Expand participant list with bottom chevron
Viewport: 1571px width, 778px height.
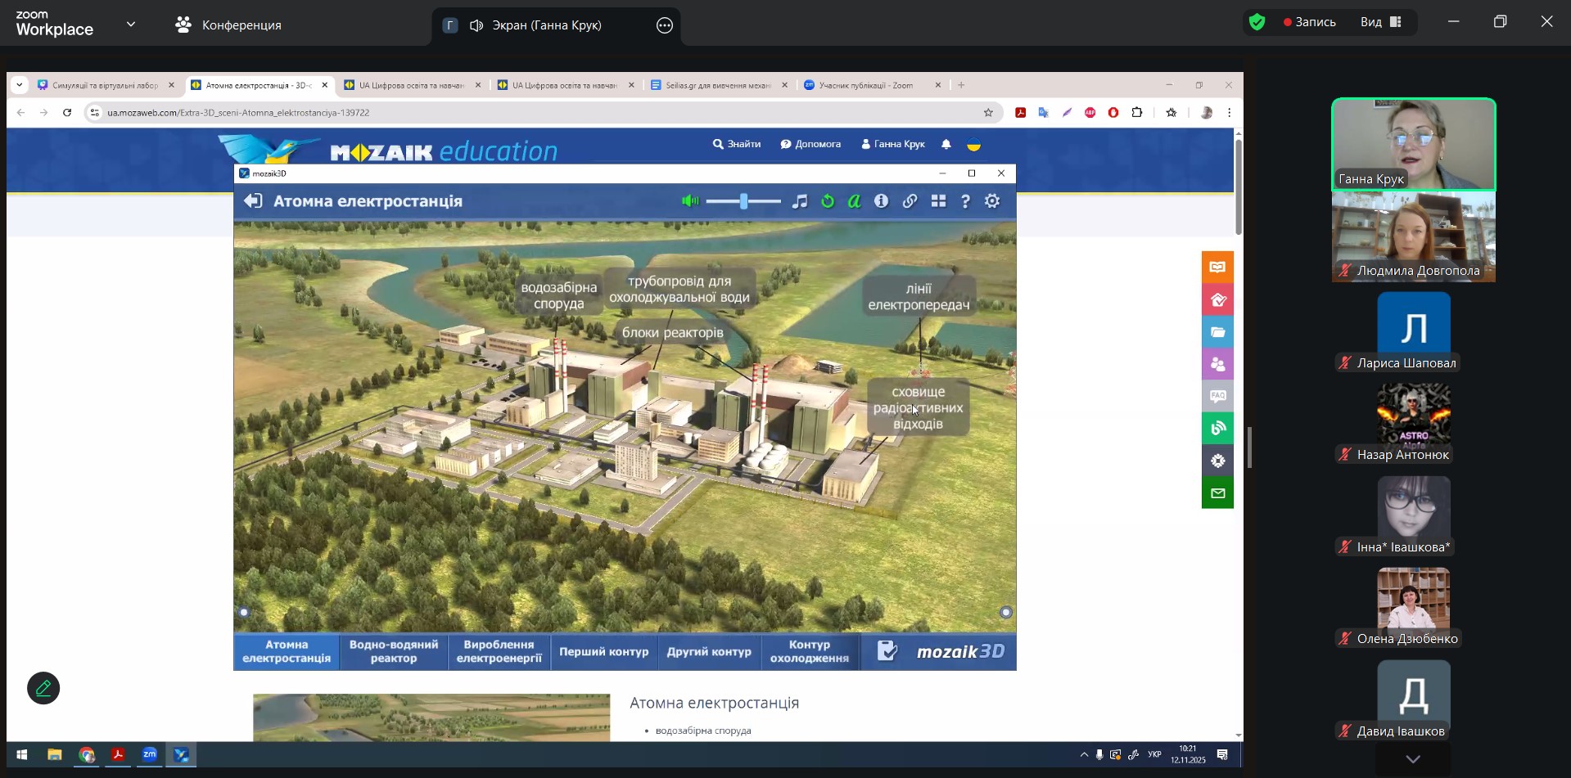click(1413, 759)
